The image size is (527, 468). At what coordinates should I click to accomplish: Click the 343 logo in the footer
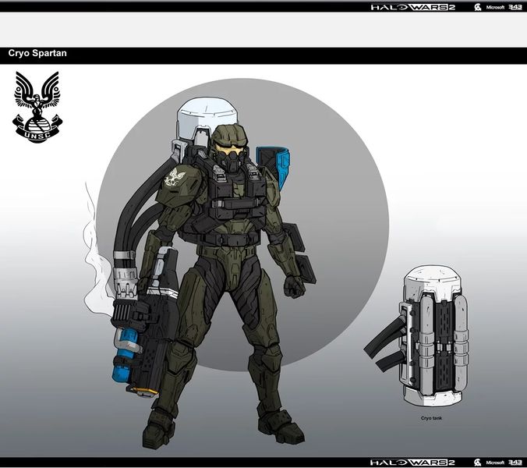click(514, 462)
